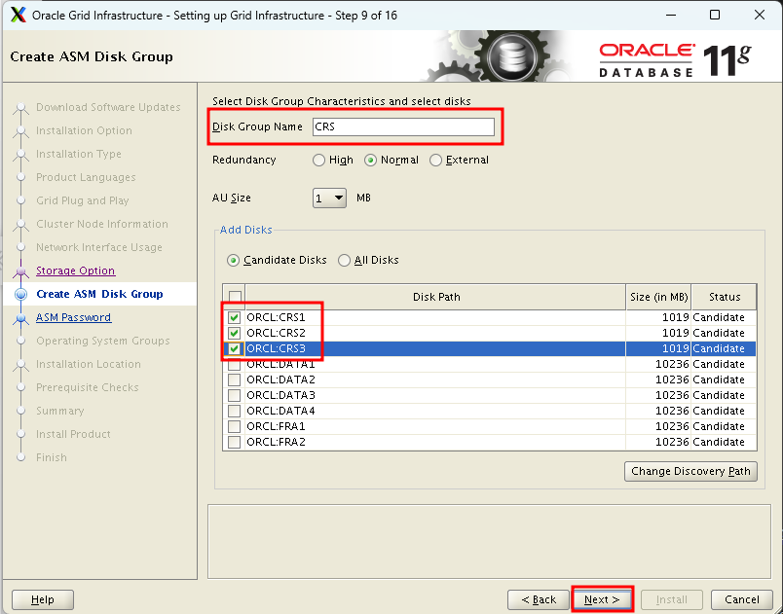Click the message text area below disks
This screenshot has height=614, width=783.
pos(489,542)
